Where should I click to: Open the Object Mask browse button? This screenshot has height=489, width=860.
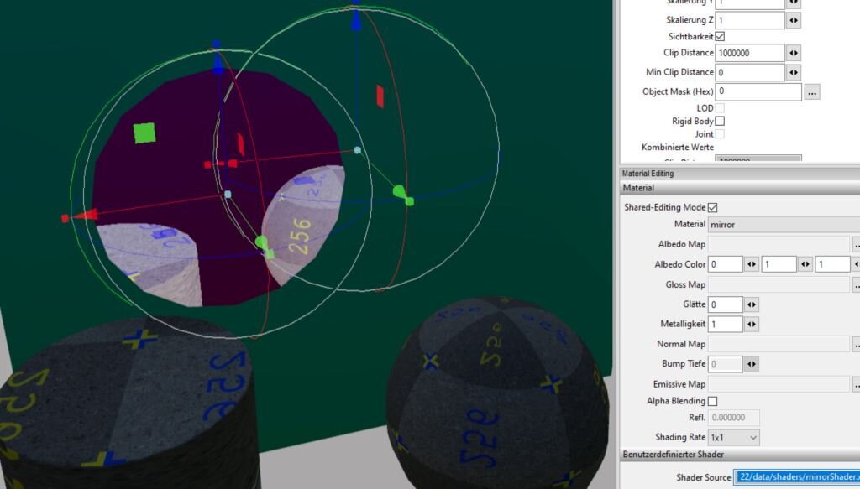(811, 92)
